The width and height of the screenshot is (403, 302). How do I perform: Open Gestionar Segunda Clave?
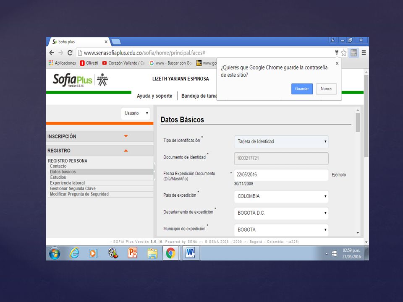(x=73, y=188)
